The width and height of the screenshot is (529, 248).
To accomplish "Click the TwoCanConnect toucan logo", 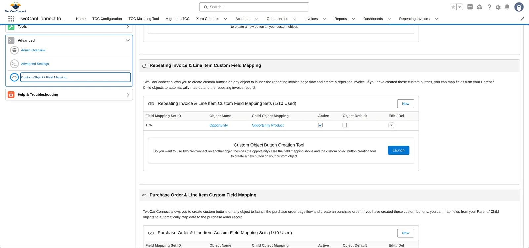I will (16, 7).
